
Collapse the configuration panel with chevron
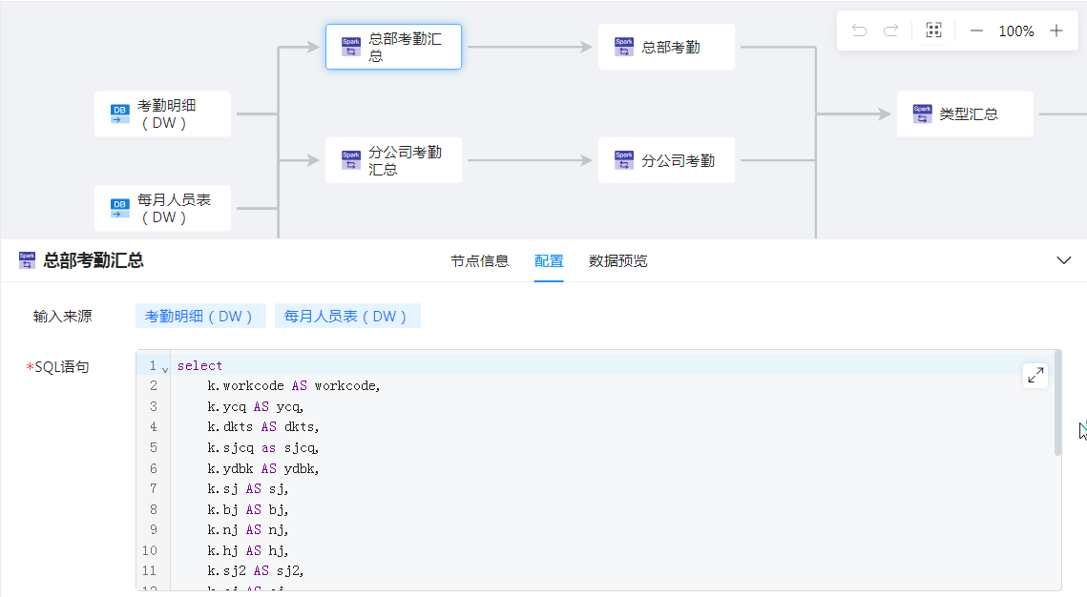(1064, 260)
